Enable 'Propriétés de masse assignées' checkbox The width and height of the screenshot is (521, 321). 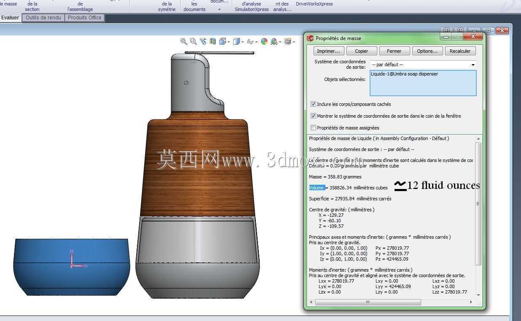click(x=313, y=128)
